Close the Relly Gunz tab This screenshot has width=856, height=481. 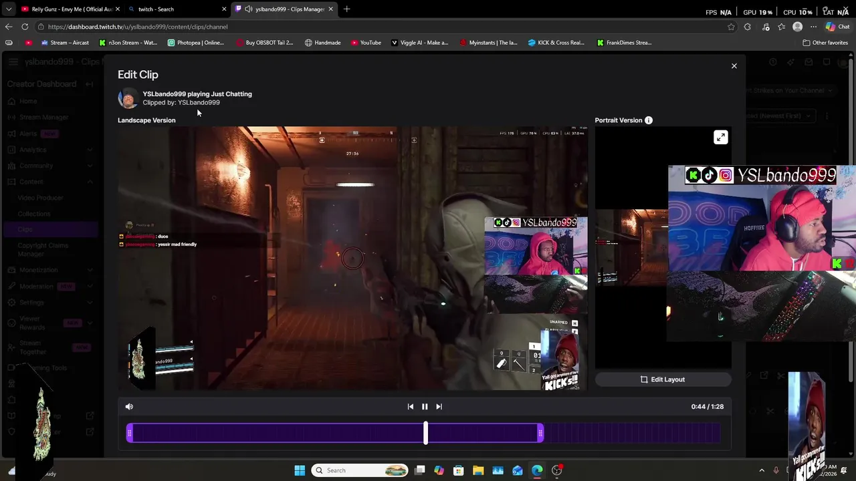pyautogui.click(x=118, y=9)
